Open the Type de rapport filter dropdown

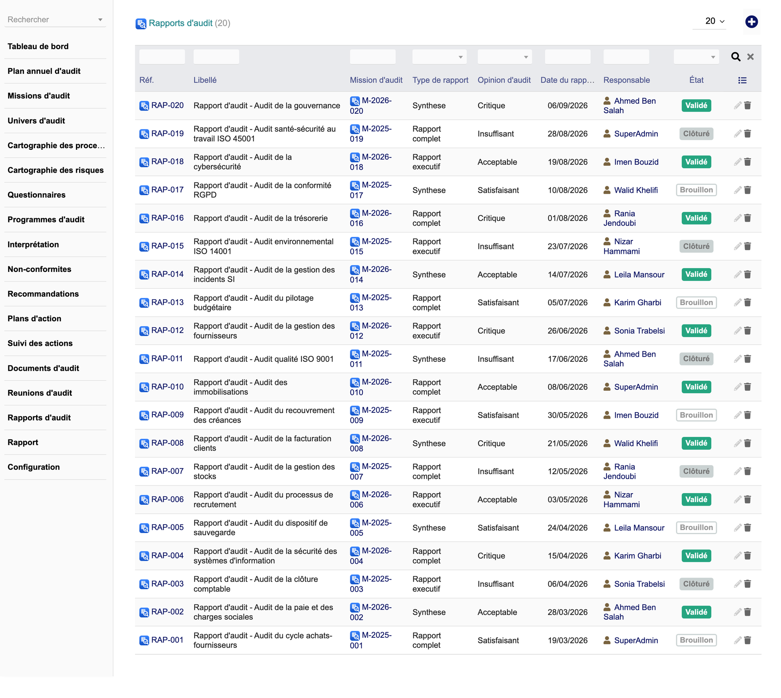click(439, 57)
